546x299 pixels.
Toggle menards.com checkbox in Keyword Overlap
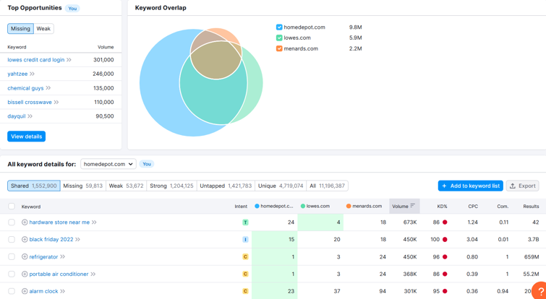coord(279,48)
